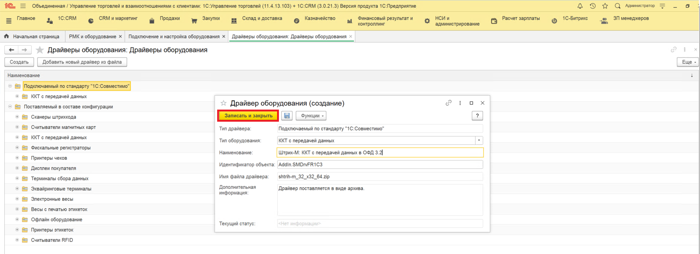The height and width of the screenshot is (254, 700).
Task: Add driver dialog to favorites star
Action: coord(223,103)
